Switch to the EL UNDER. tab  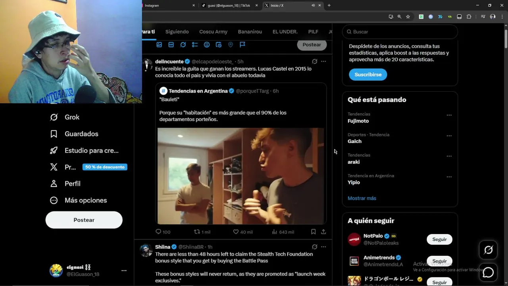pos(285,32)
